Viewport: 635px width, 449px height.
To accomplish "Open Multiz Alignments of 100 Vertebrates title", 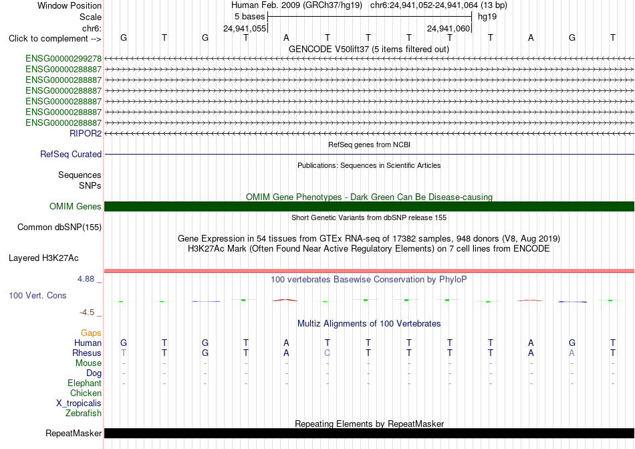I will [x=369, y=323].
